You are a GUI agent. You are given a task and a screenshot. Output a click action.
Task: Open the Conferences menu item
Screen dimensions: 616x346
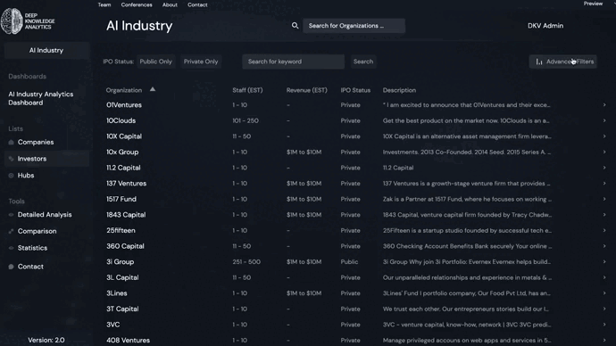(x=137, y=4)
